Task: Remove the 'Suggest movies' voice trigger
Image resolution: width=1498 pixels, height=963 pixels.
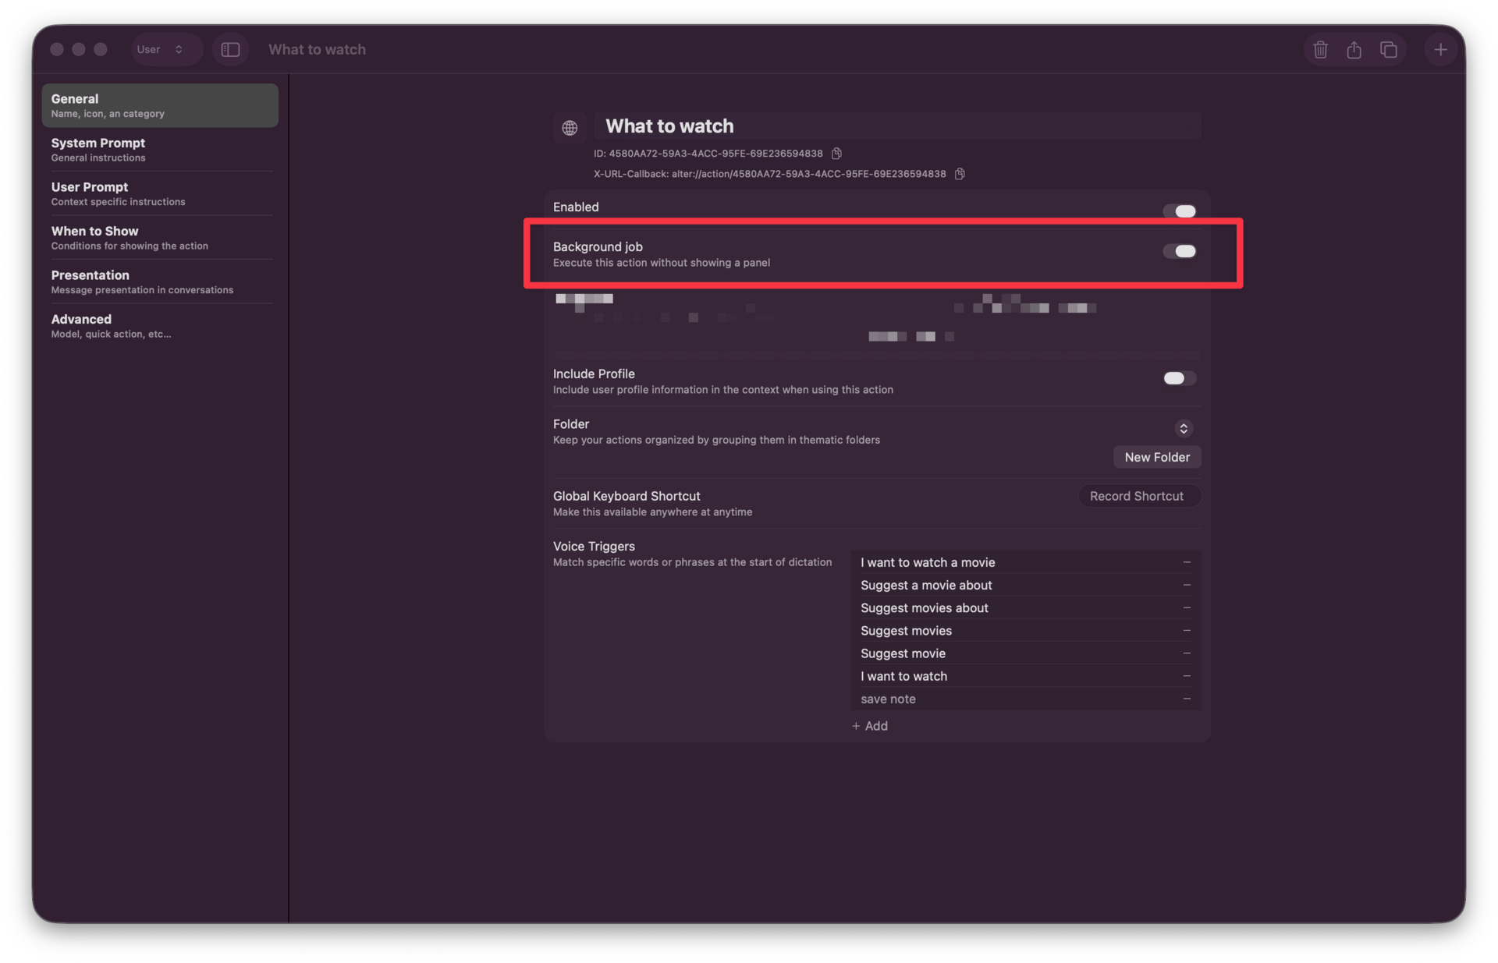Action: pyautogui.click(x=1187, y=630)
